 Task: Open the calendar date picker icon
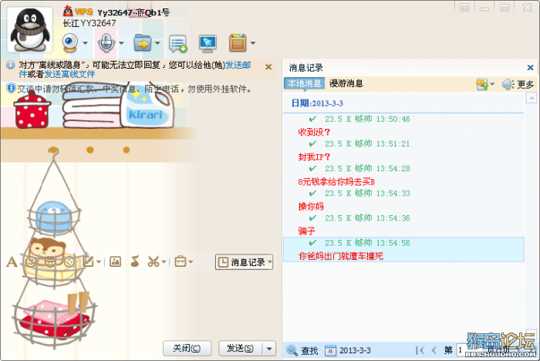coord(331,350)
